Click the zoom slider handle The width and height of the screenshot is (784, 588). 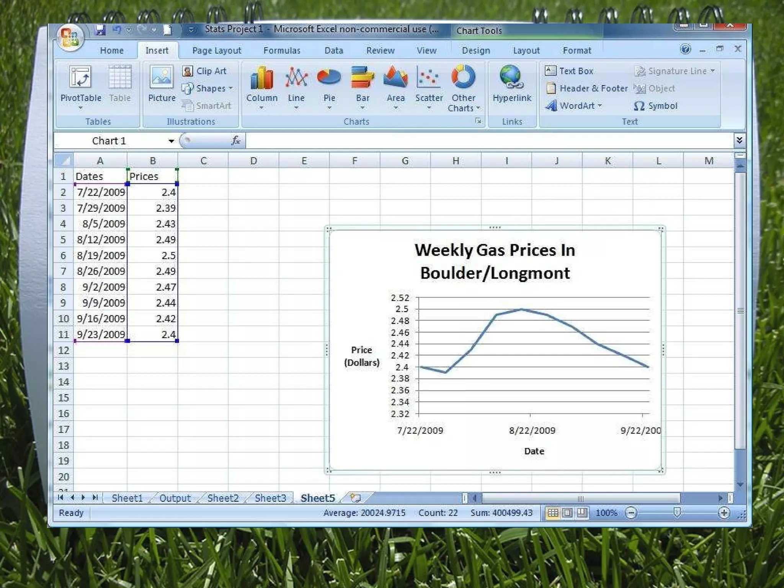[677, 513]
